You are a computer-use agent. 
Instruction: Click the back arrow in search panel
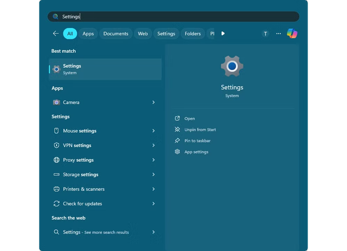coord(56,34)
